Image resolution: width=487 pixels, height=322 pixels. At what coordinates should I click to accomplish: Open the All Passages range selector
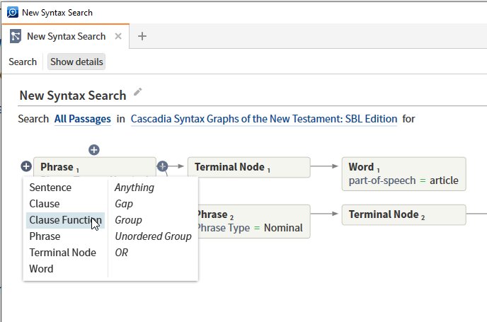[83, 119]
